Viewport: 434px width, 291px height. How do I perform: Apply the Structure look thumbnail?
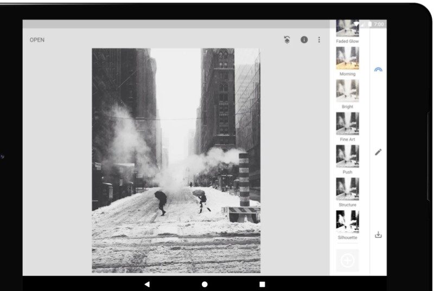pyautogui.click(x=347, y=189)
